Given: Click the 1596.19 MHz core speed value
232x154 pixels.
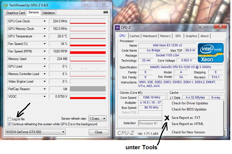Looking at the screenshot, I should tap(151, 97).
